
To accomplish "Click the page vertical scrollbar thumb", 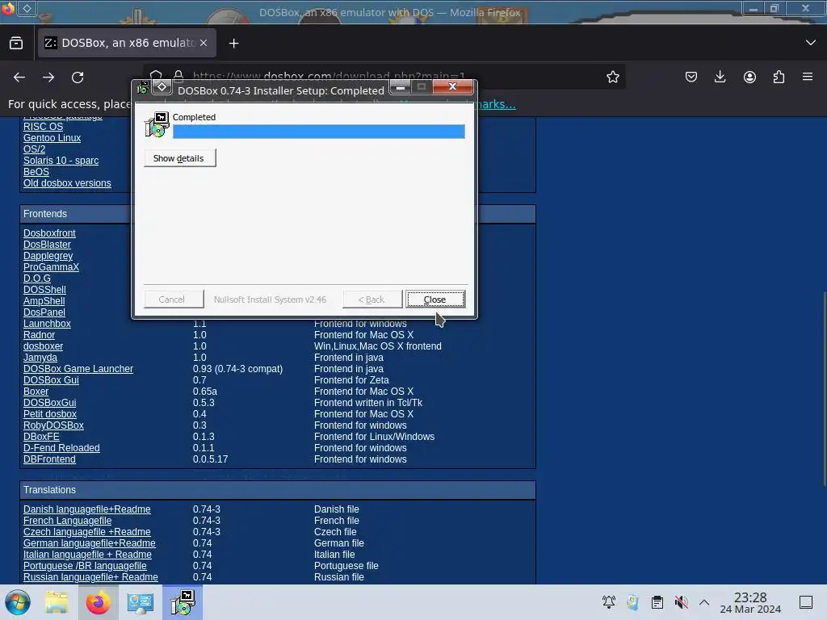I will (824, 388).
